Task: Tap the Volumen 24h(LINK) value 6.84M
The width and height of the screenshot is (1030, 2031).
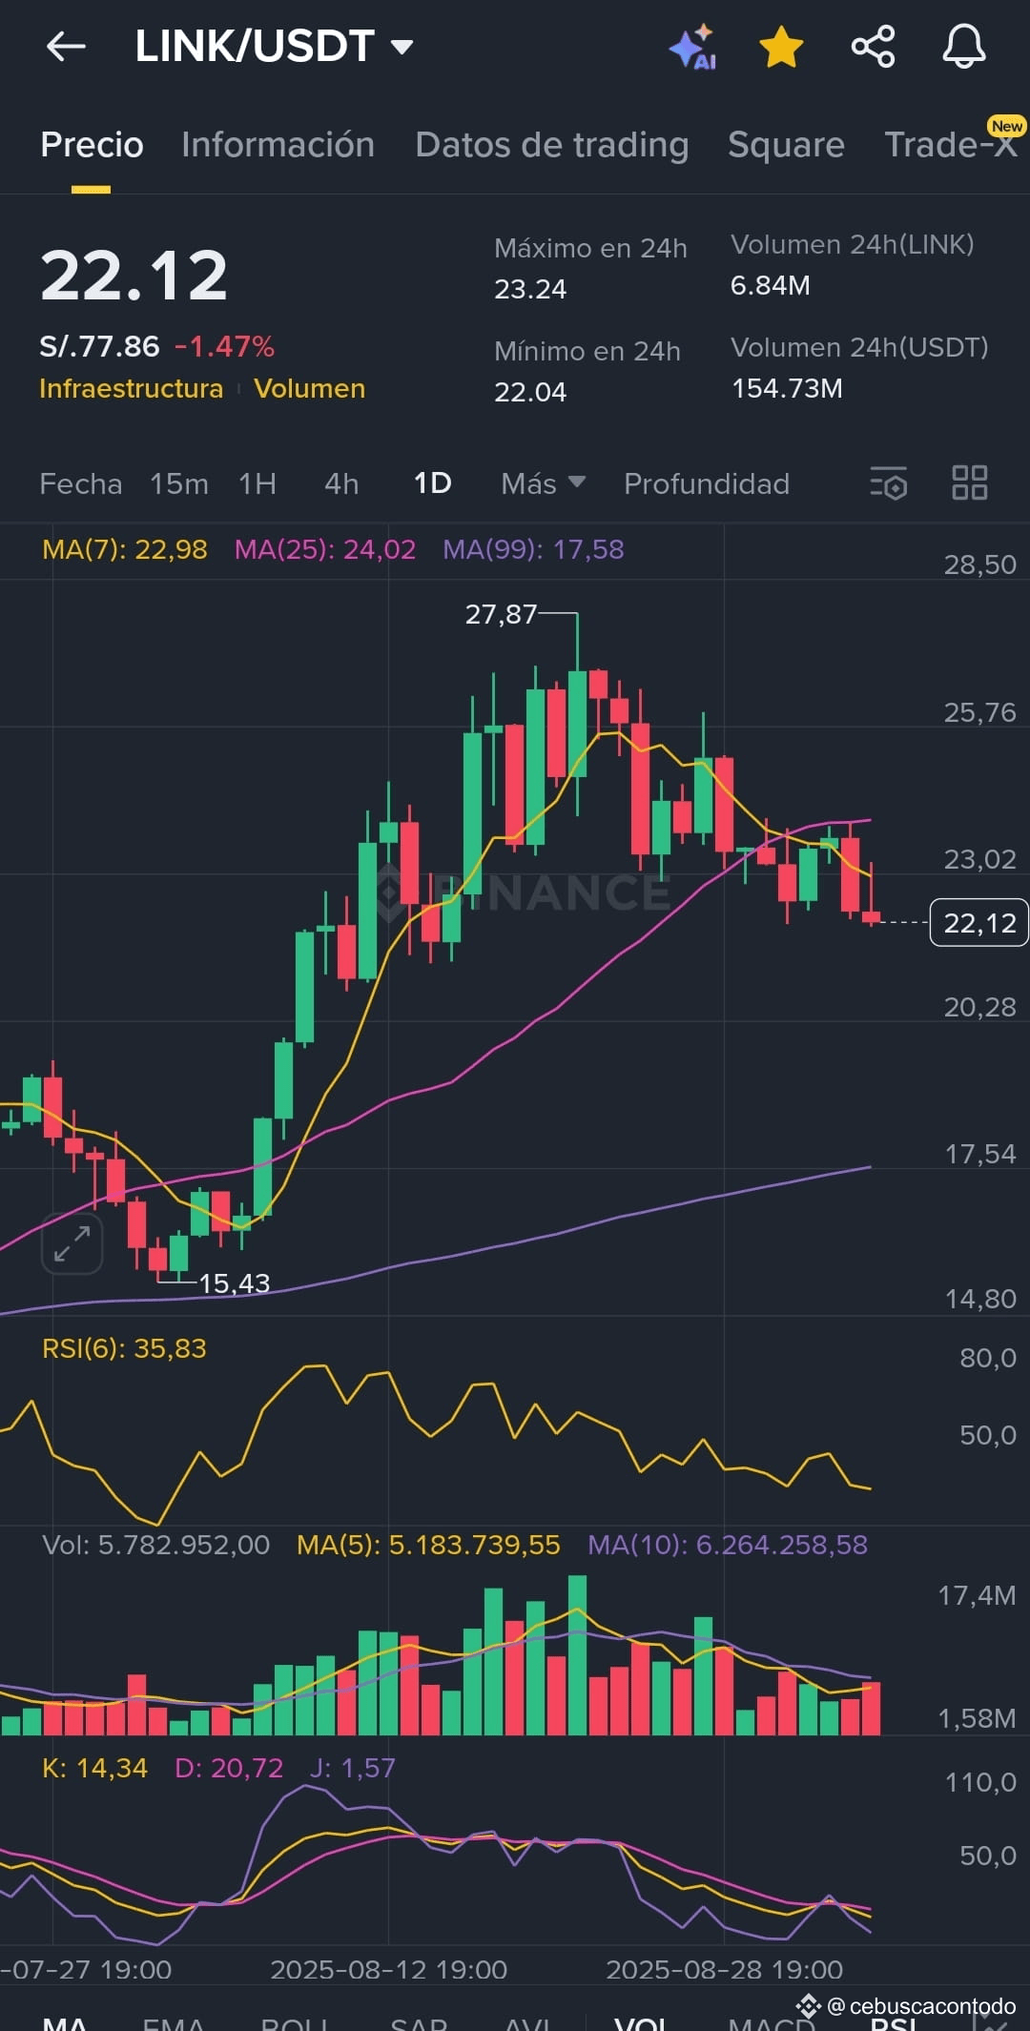Action: pos(771,285)
